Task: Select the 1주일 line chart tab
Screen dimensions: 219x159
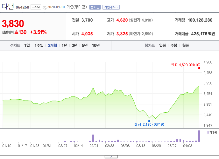Action: pos(39,45)
